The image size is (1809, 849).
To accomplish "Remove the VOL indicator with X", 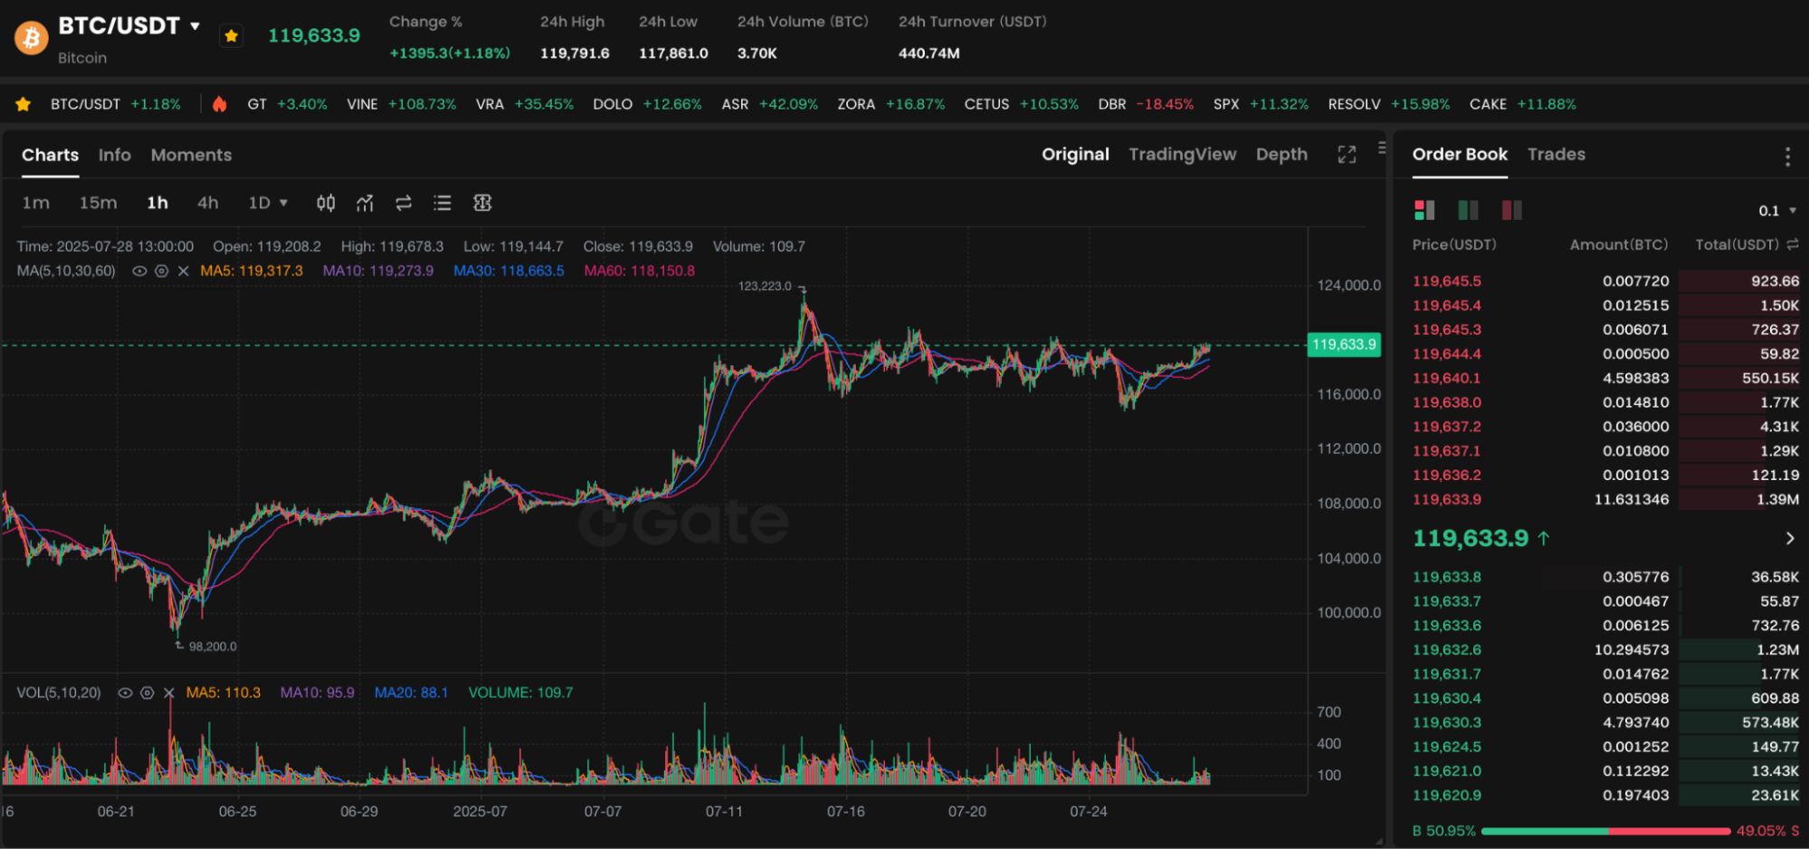I will 168,693.
